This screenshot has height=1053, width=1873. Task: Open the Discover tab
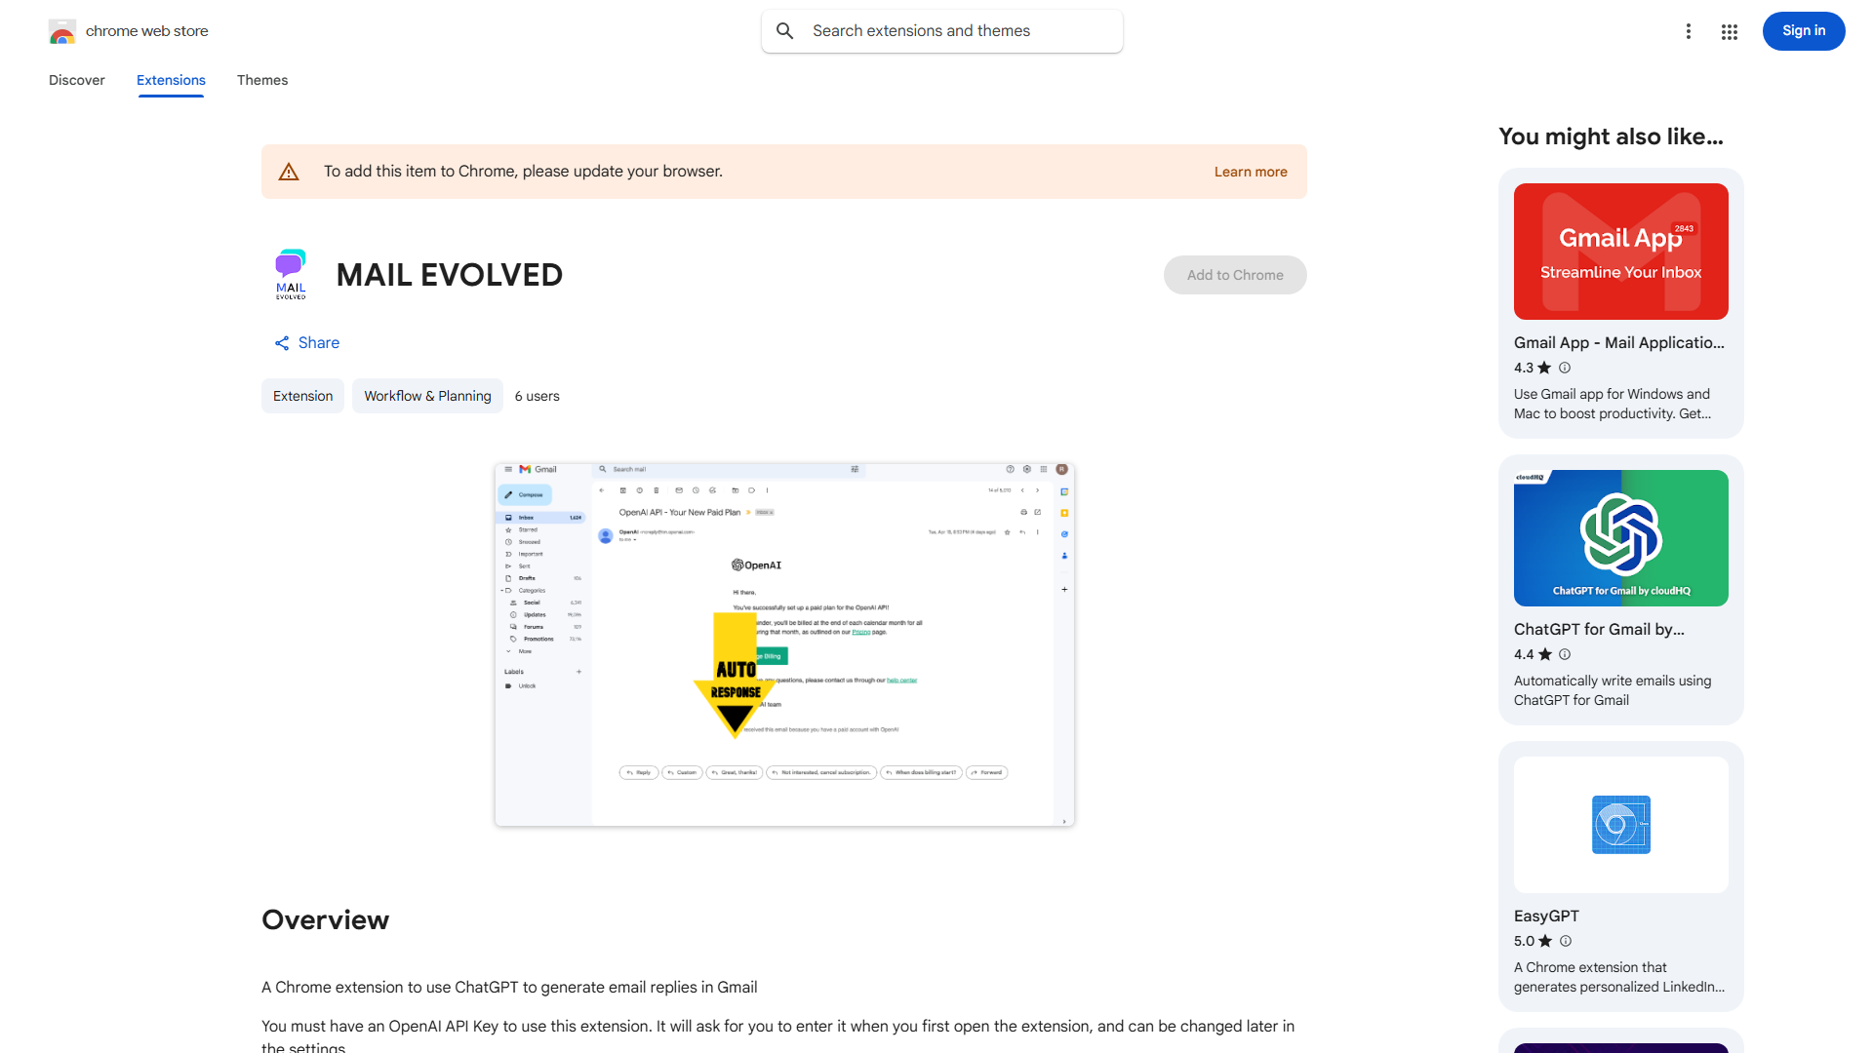(x=76, y=80)
